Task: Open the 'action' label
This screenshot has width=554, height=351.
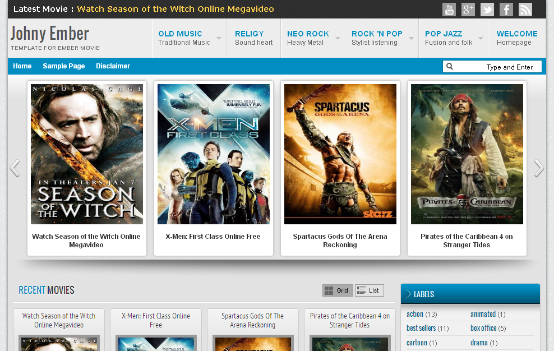Action: tap(415, 314)
